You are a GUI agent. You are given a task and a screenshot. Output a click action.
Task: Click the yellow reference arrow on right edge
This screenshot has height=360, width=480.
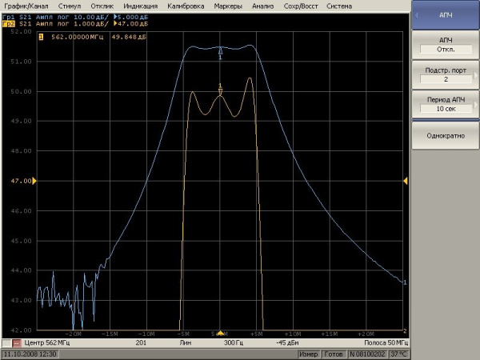[x=405, y=181]
